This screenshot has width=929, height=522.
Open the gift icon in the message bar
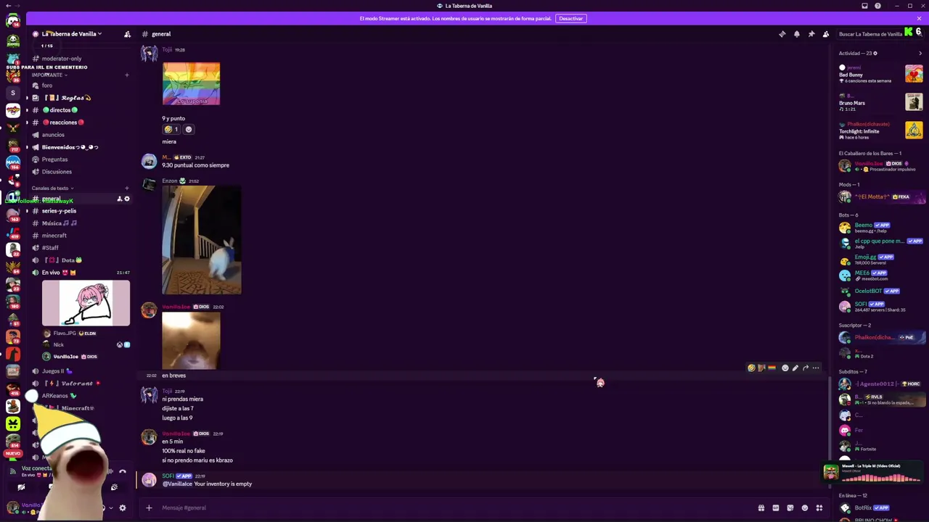761,507
